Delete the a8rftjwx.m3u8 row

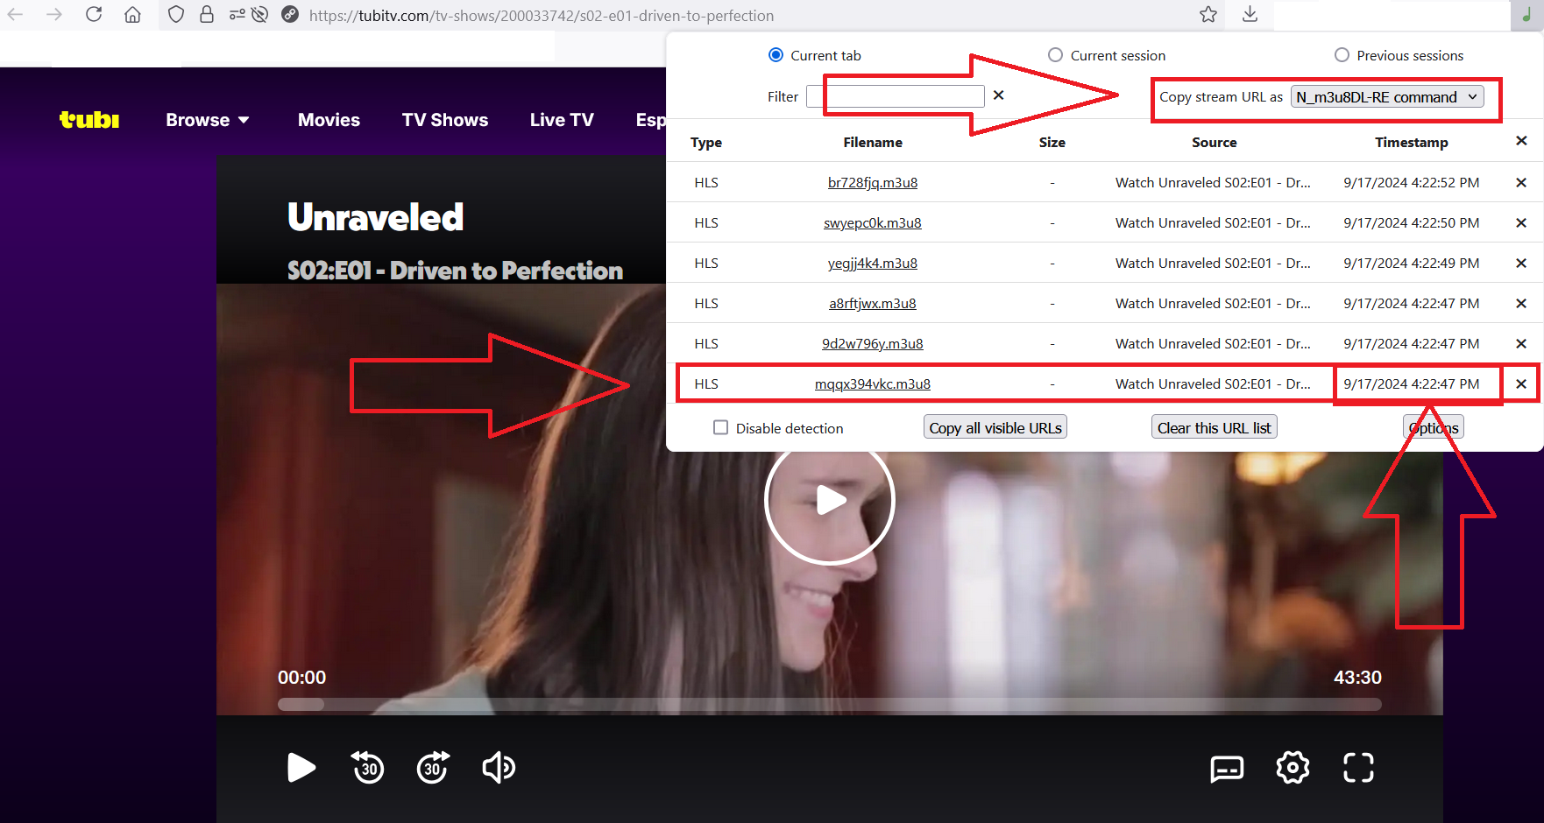(1521, 304)
